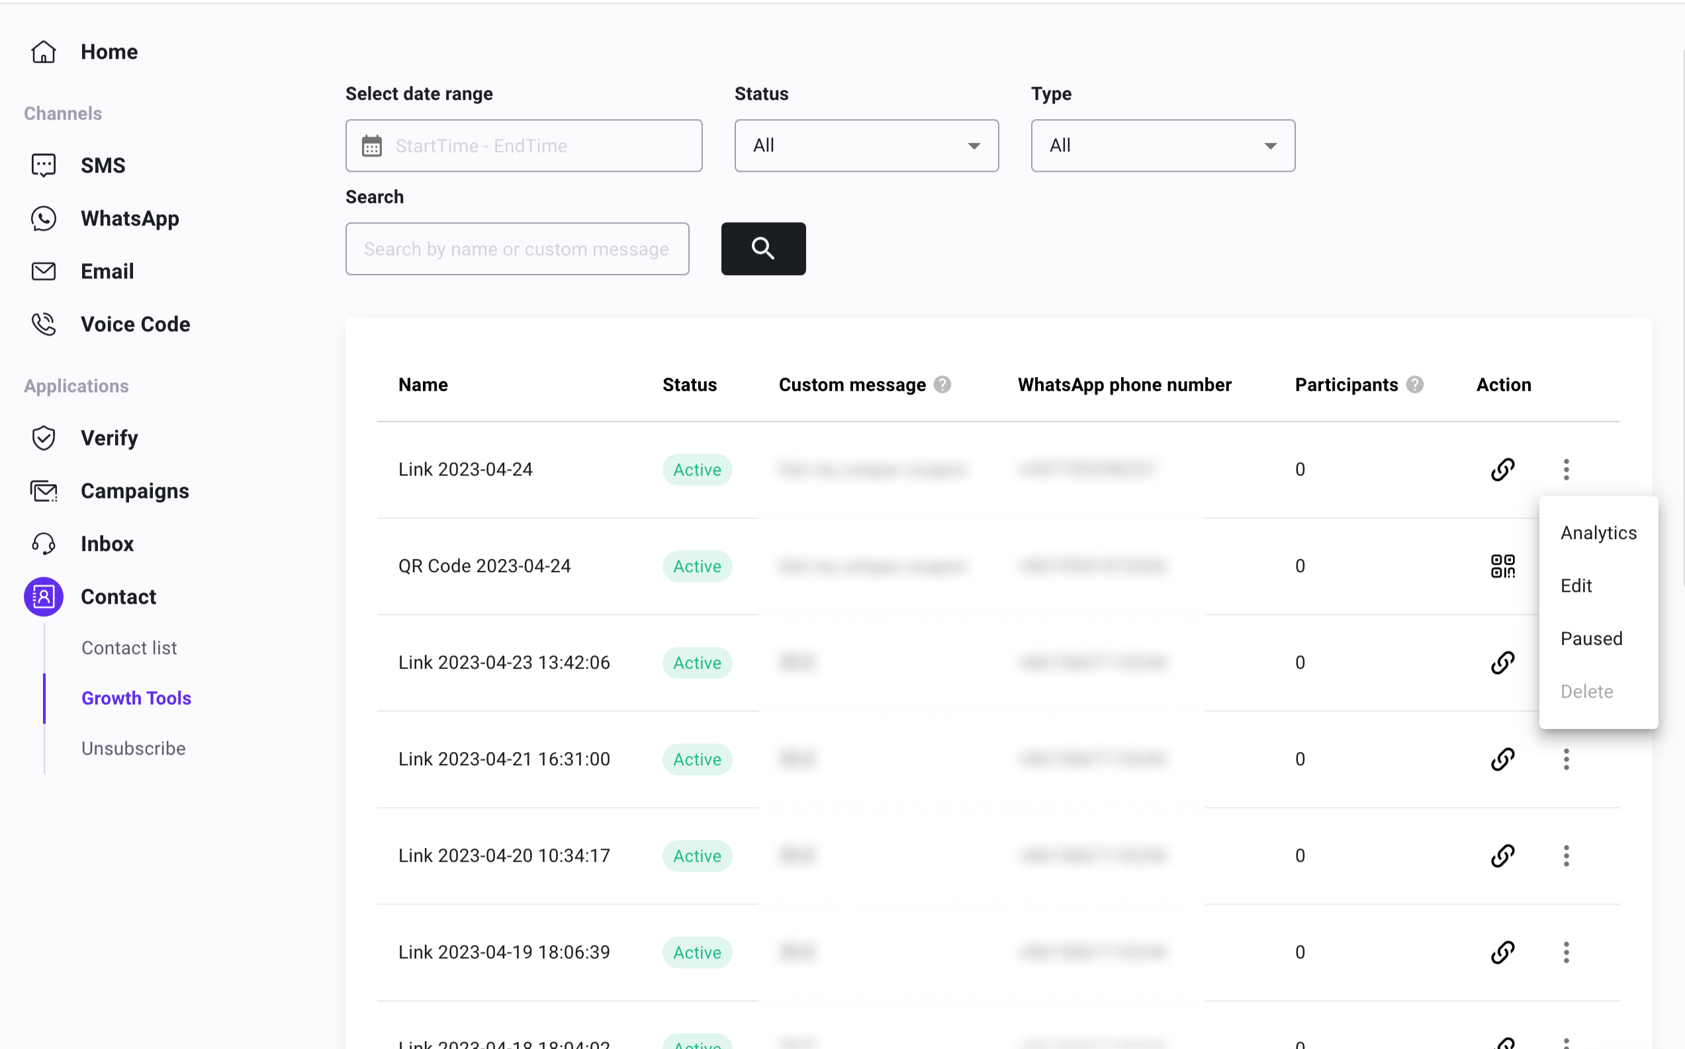Open three-dot menu for Link 2023-04-24
The height and width of the screenshot is (1049, 1685).
click(x=1566, y=470)
